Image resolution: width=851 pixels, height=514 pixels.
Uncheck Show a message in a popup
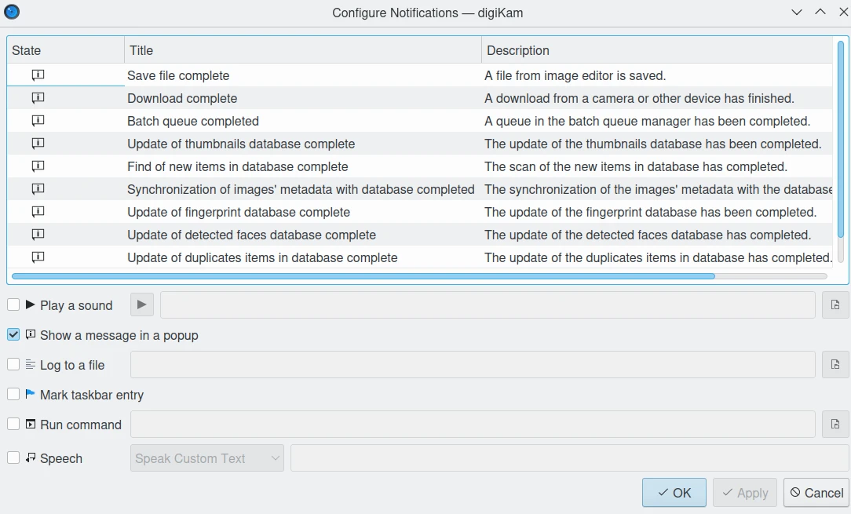pos(13,335)
